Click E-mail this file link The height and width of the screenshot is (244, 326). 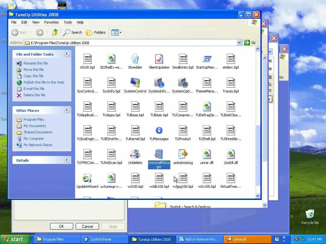(x=34, y=89)
